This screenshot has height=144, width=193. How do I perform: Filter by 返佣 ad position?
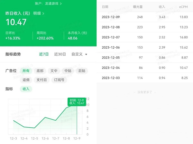pos(26,80)
